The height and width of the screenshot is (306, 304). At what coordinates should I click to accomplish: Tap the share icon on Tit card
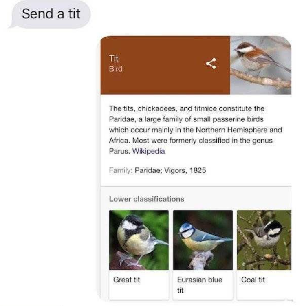pyautogui.click(x=211, y=64)
